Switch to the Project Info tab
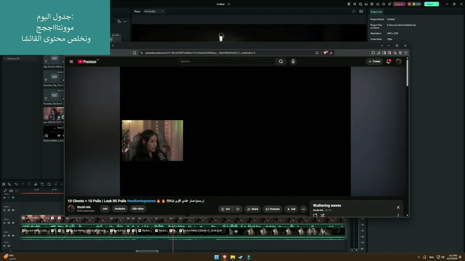 (376, 12)
